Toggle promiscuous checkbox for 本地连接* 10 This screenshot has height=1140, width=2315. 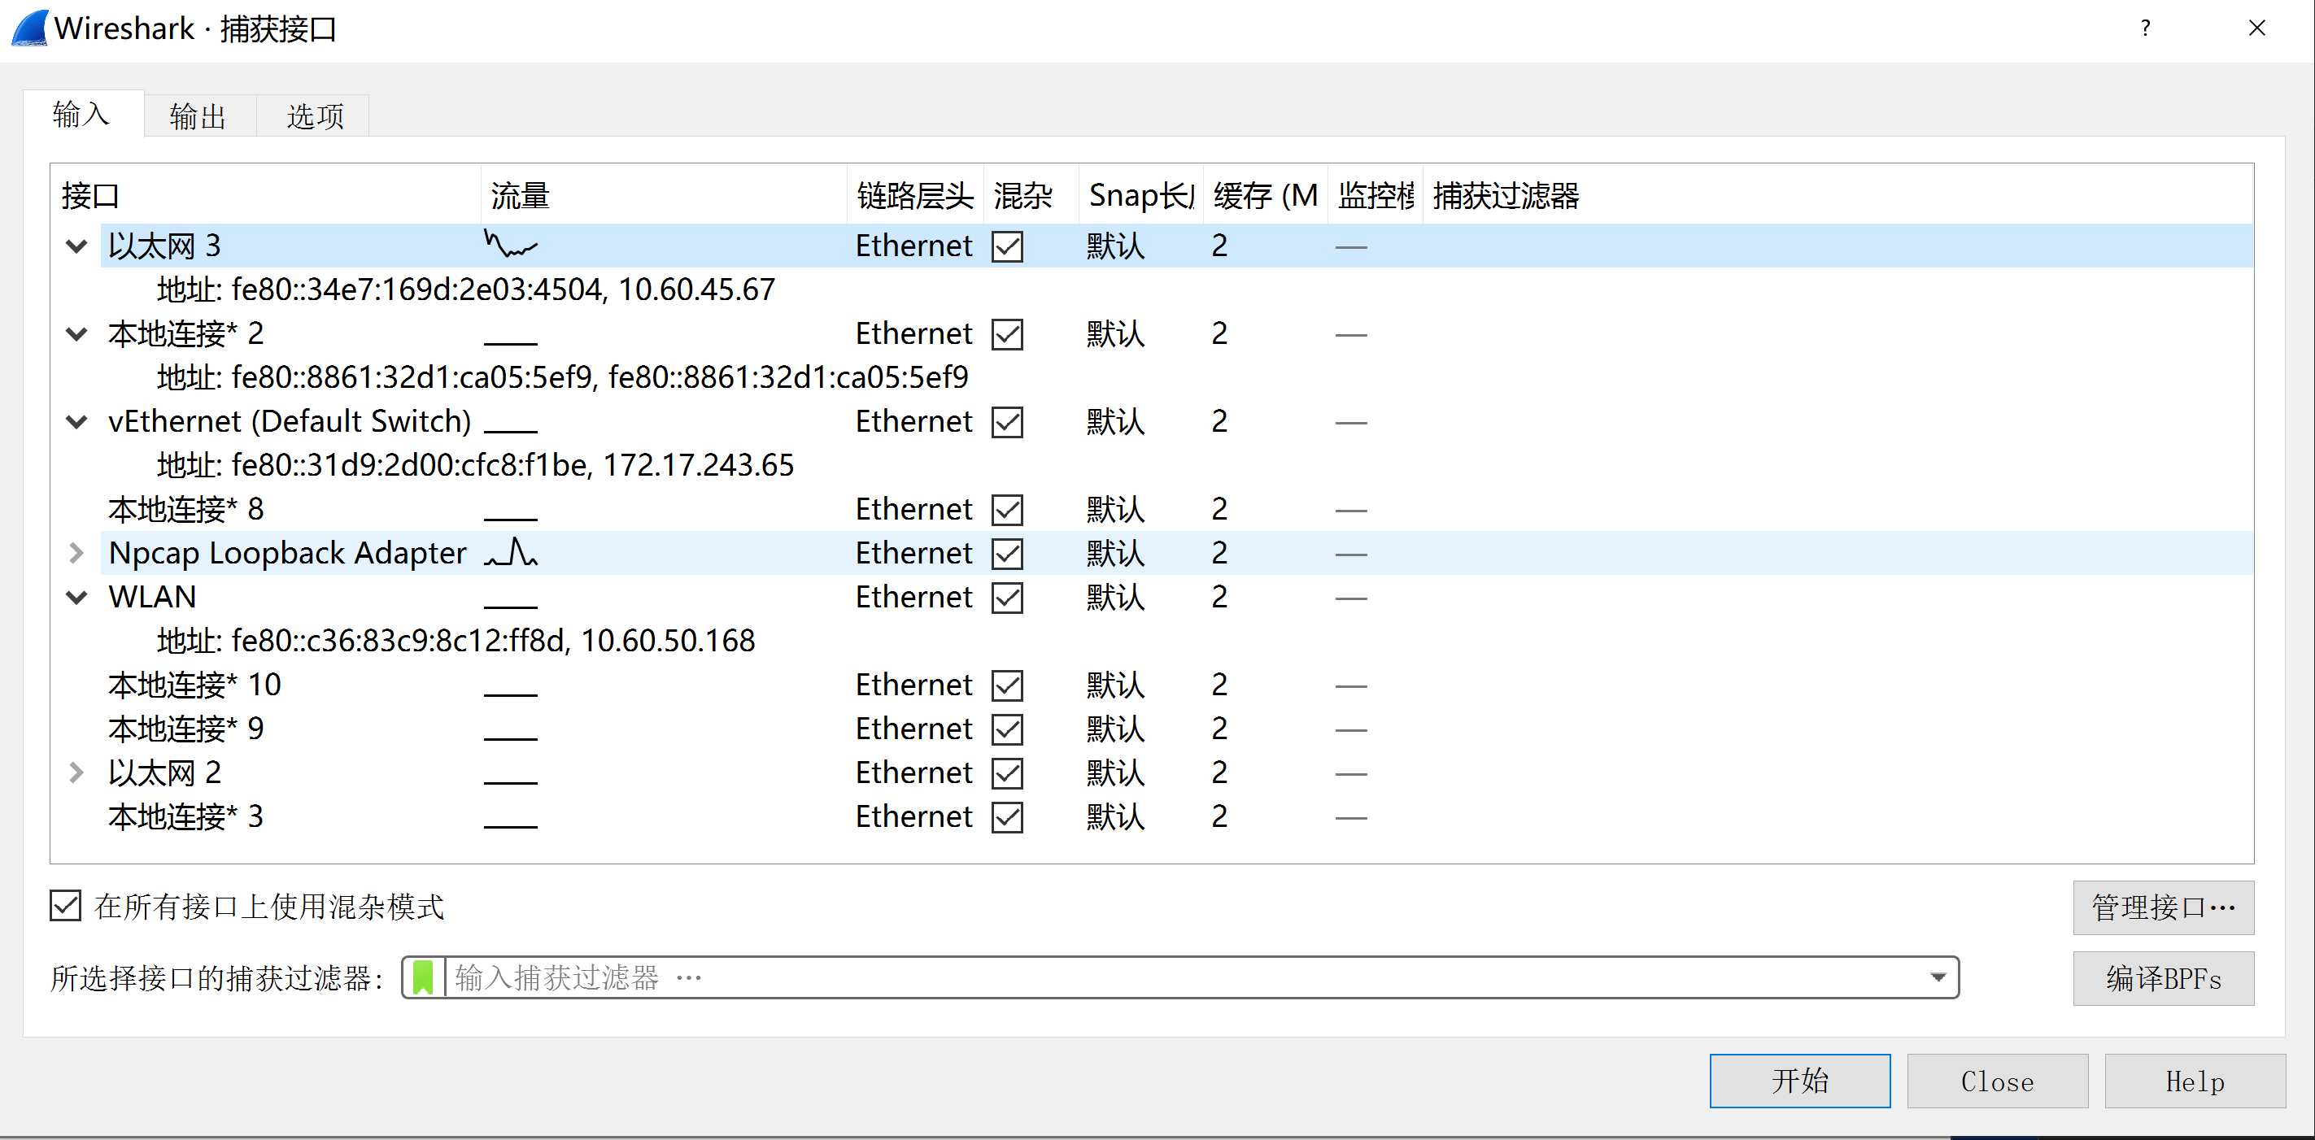point(1006,685)
